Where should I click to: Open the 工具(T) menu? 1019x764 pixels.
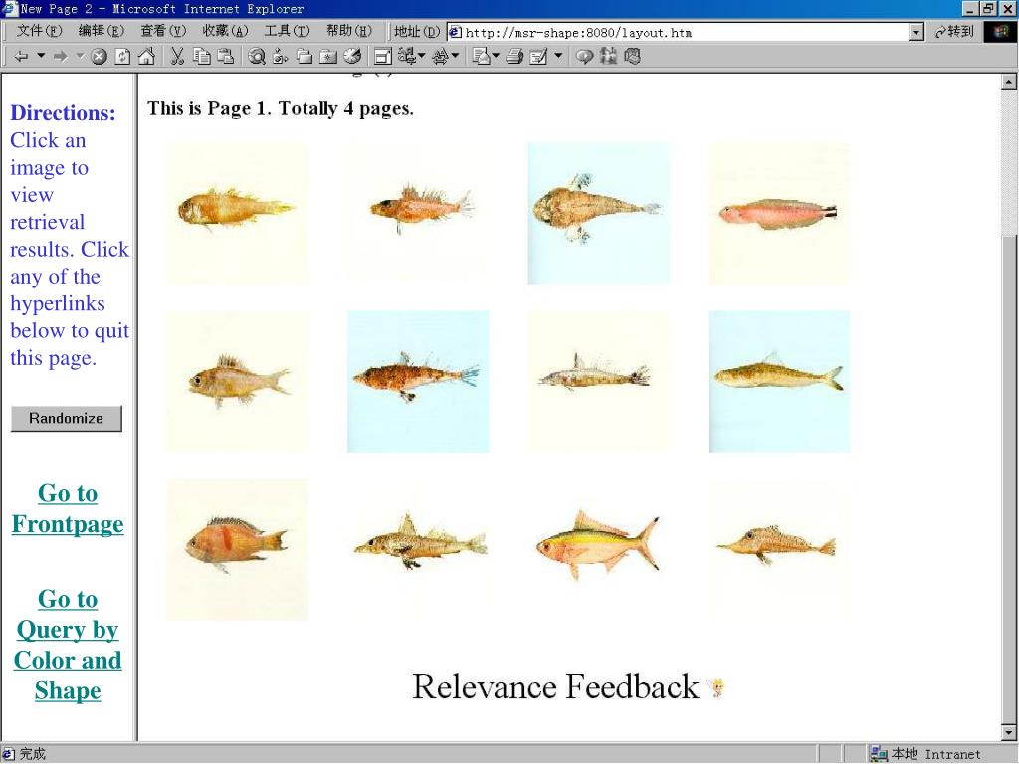point(287,31)
